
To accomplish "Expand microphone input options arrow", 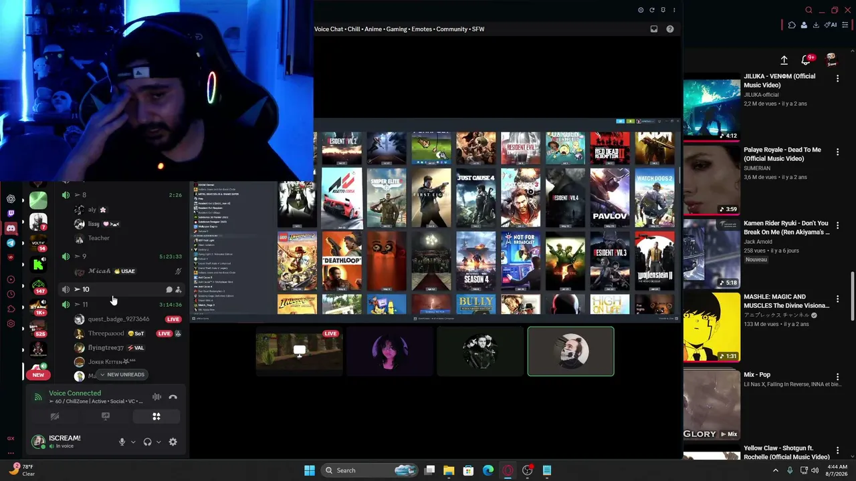I will click(x=133, y=442).
